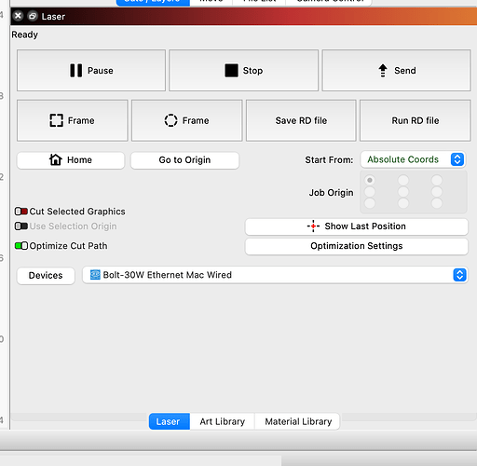
Task: Float the Laser panel window icon
Action: point(33,16)
